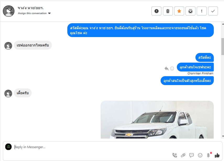
Task: Mark conversation unread with envelope icon
Action: pyautogui.click(x=190, y=11)
